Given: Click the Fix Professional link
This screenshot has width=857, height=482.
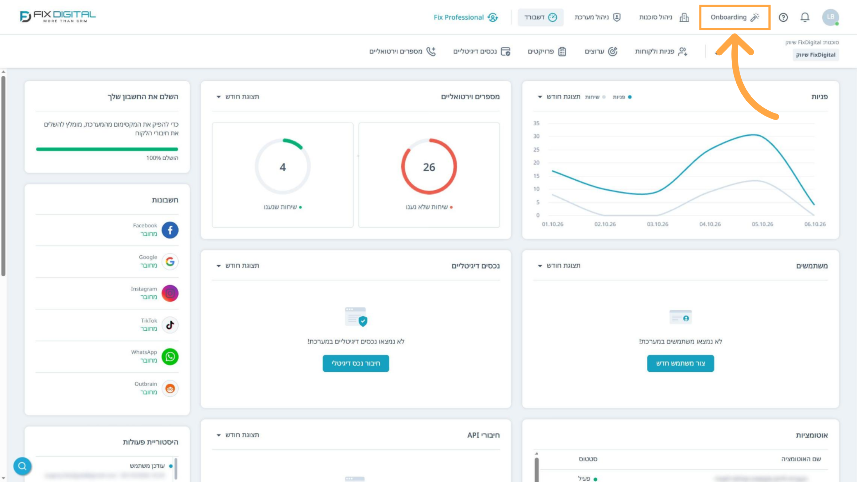Looking at the screenshot, I should tap(458, 17).
